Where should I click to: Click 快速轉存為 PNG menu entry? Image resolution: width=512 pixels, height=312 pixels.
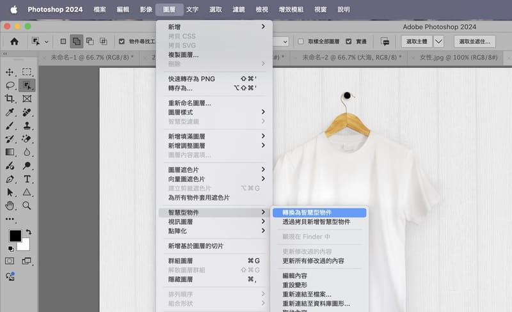coord(216,79)
